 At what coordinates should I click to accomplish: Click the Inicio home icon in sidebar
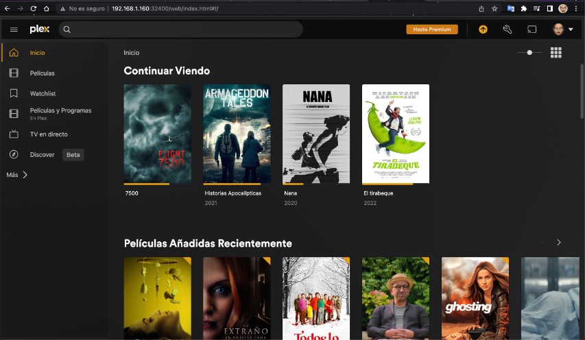point(14,53)
